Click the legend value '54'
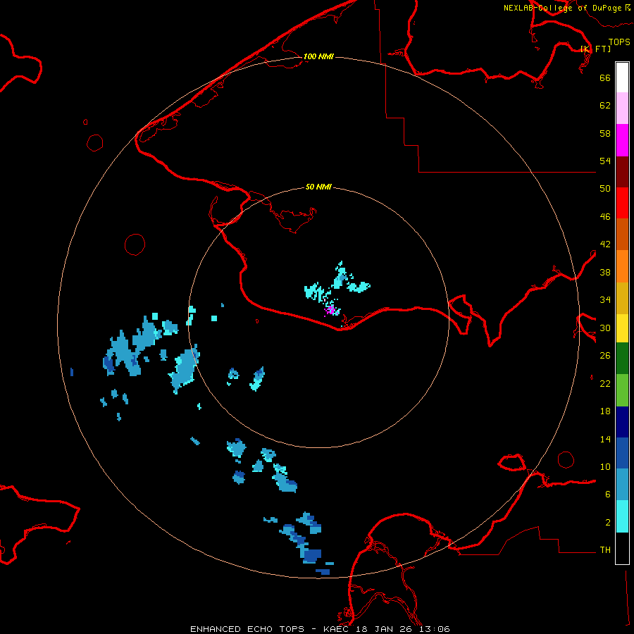This screenshot has width=634, height=634. click(605, 161)
